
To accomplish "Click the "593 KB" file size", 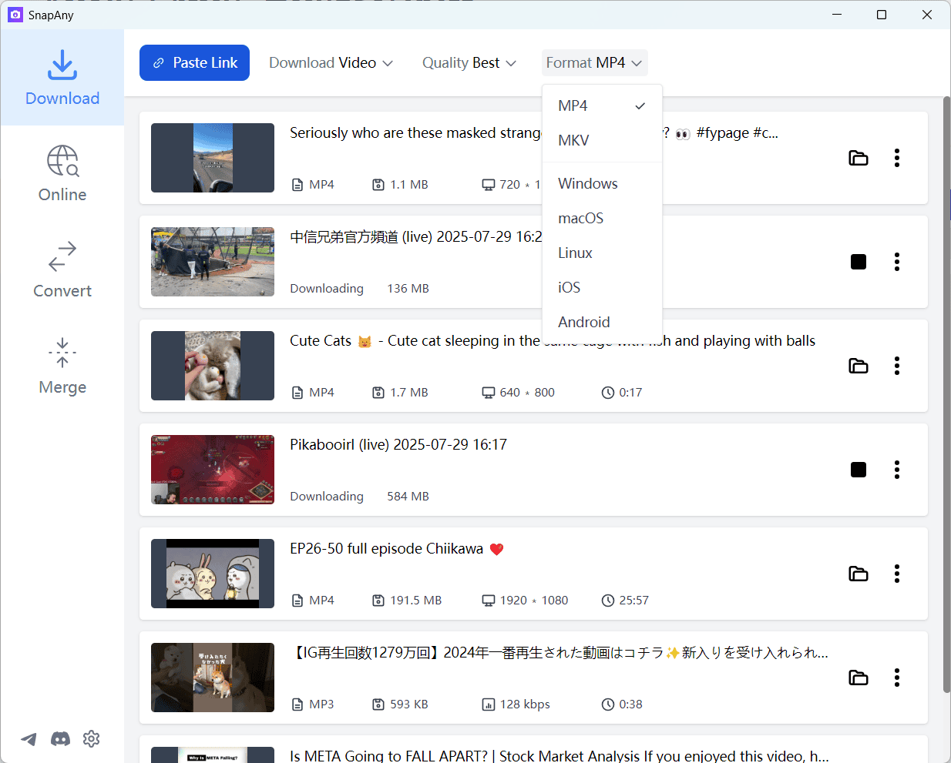I will coord(409,704).
